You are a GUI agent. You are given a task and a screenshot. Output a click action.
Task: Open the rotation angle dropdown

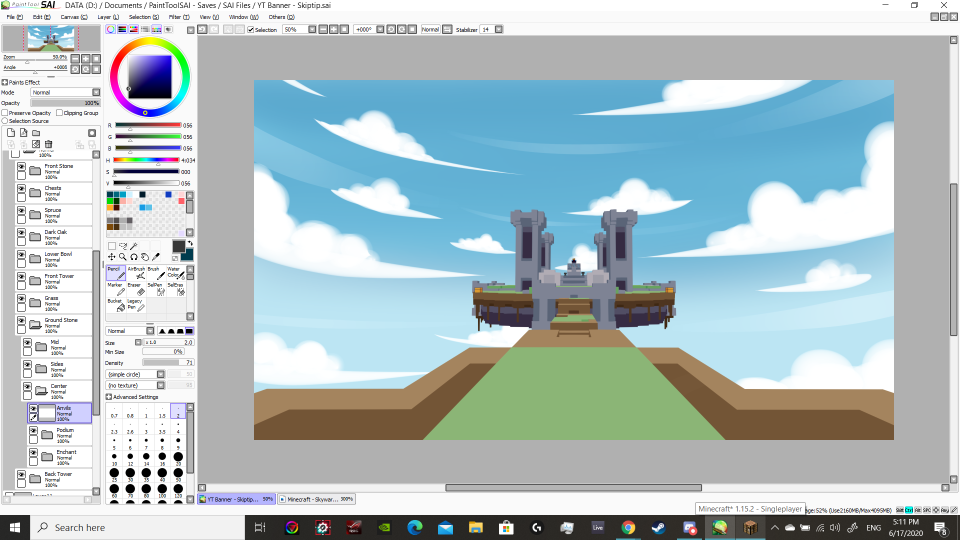click(380, 29)
